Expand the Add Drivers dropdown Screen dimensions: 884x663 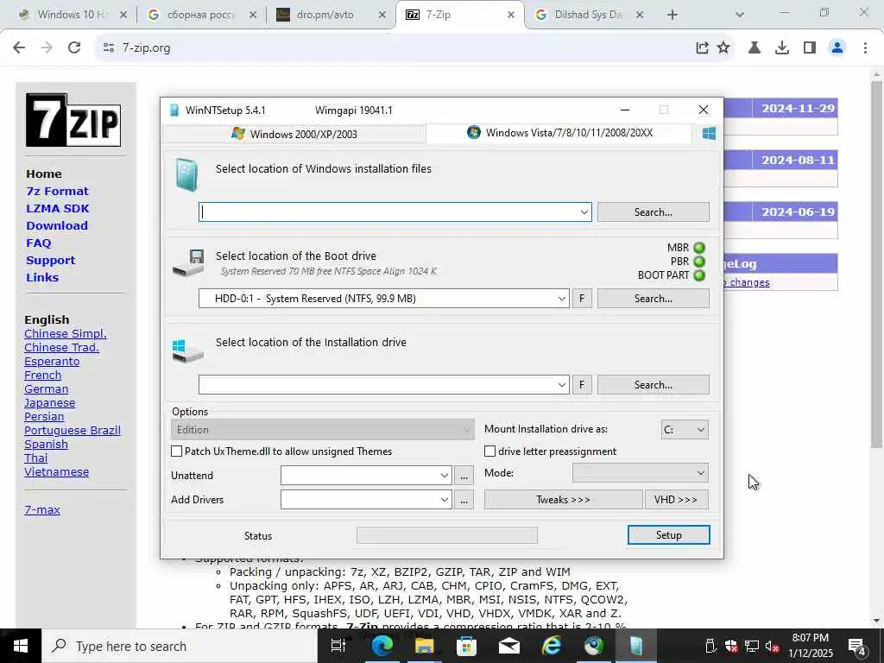(445, 500)
